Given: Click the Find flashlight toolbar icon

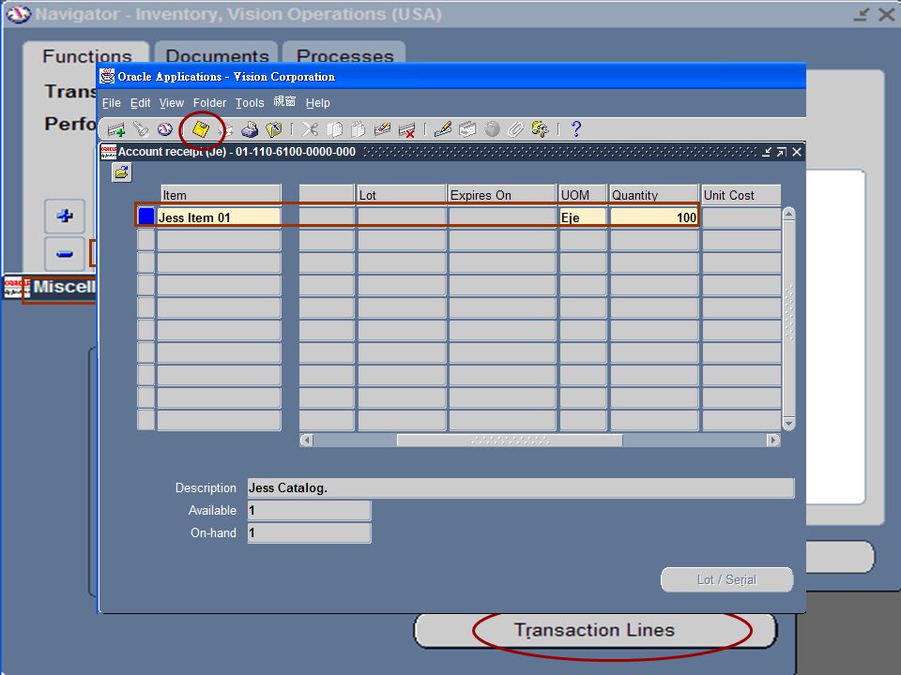Looking at the screenshot, I should 140,129.
